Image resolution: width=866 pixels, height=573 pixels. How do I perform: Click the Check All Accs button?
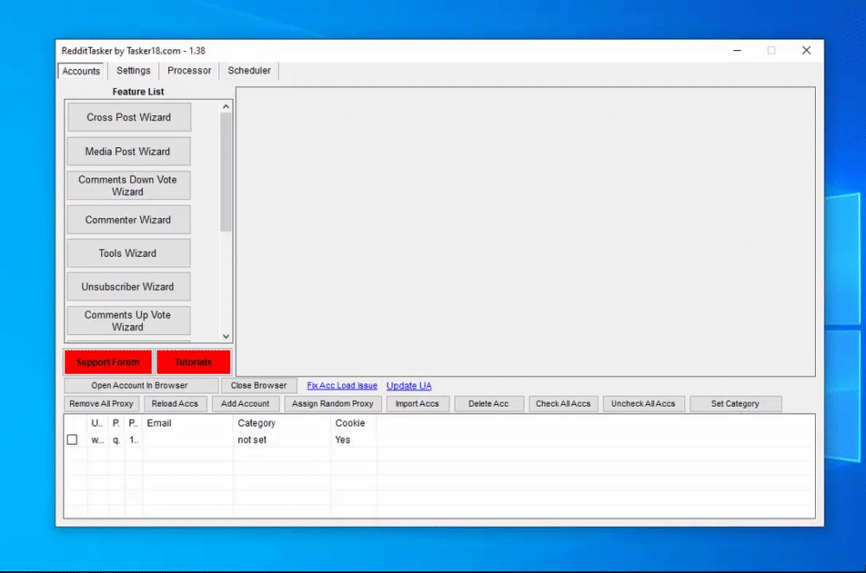click(563, 403)
